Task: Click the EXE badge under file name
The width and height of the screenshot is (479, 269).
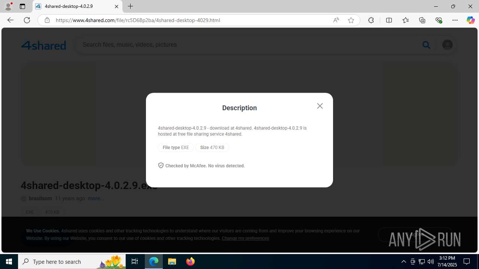Action: click(x=30, y=212)
